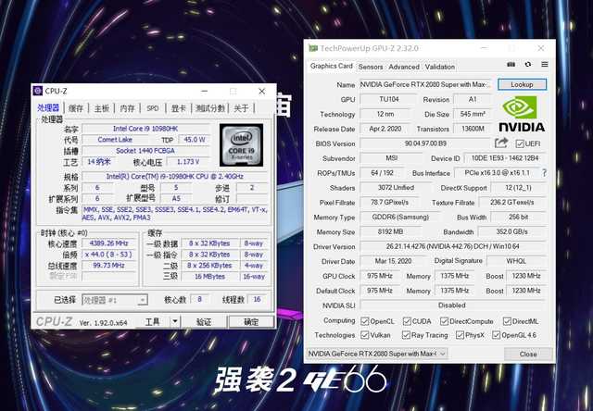Screen dimensions: 593x411
Task: Switch to the 测试分数 tab in CPU-Z
Action: click(210, 108)
